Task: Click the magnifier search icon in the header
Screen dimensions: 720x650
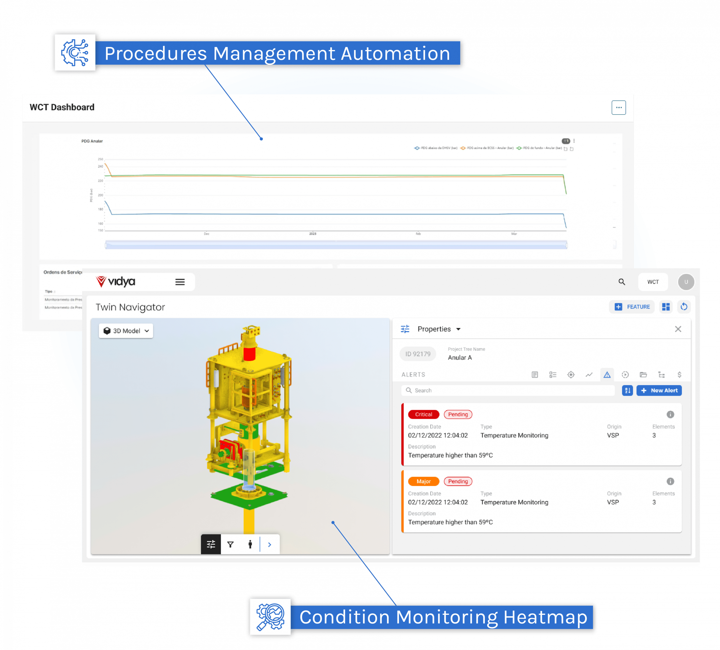Action: point(622,282)
